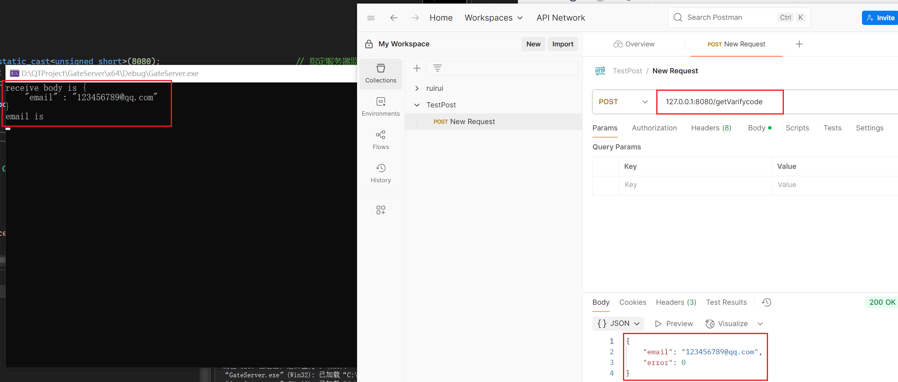Click the Preview play icon
The width and height of the screenshot is (898, 382).
[x=658, y=324]
